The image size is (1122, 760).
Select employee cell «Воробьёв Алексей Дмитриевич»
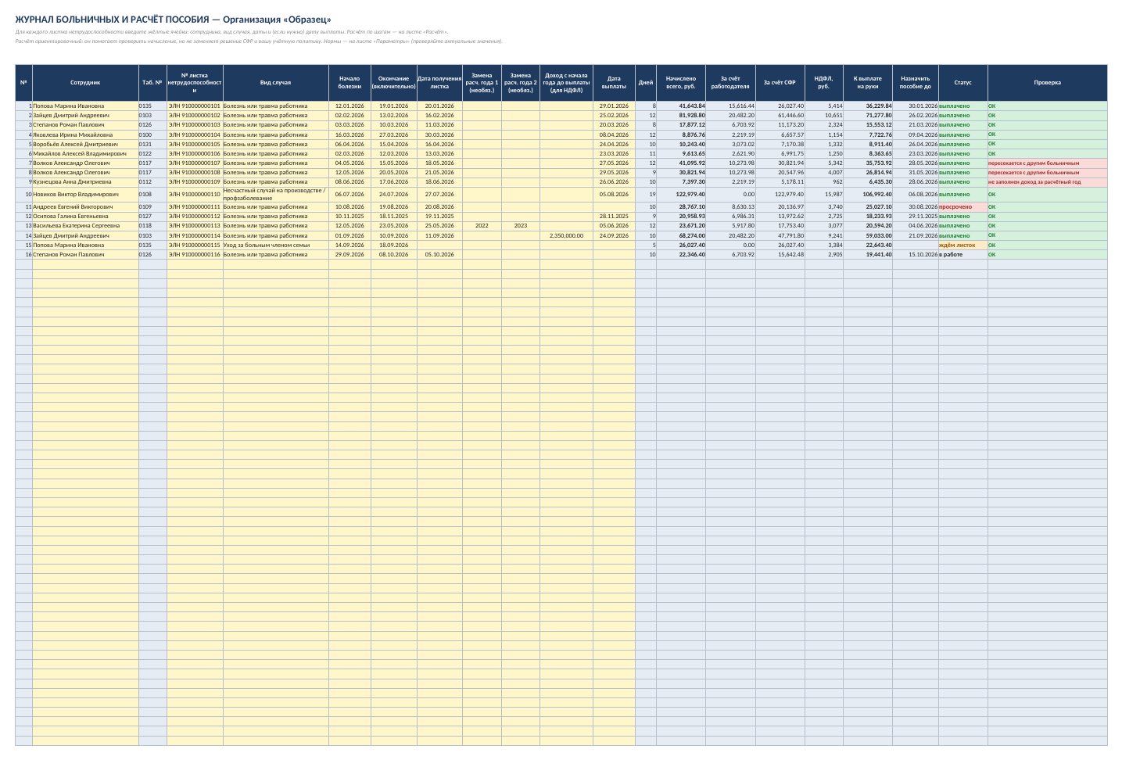pos(85,144)
